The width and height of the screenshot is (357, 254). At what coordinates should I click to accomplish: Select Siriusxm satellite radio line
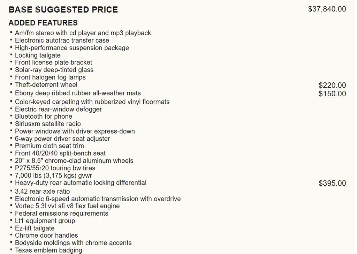[x=48, y=124]
